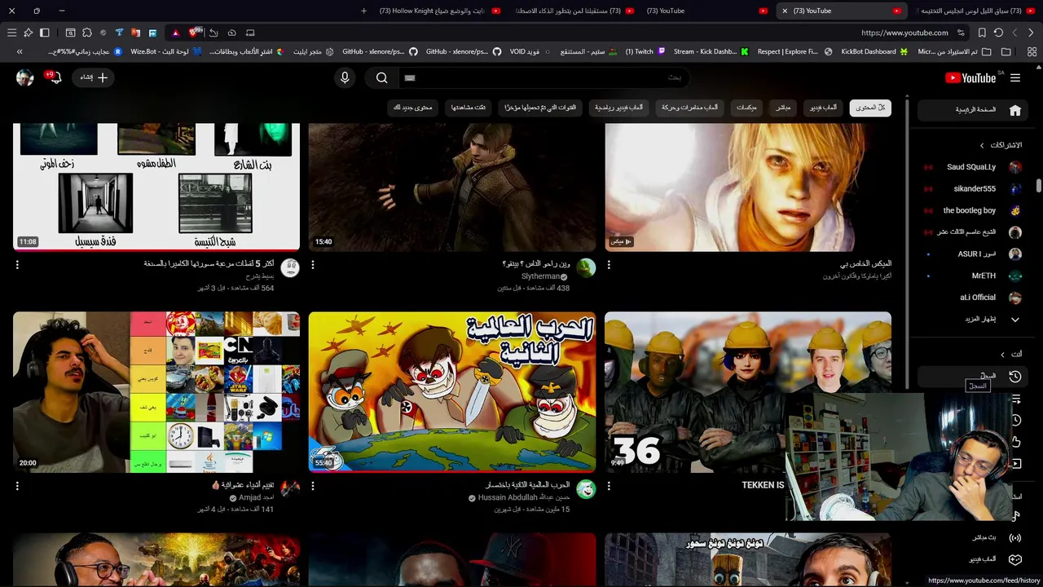
Task: Select the Action-adventure games chip
Action: tap(690, 108)
